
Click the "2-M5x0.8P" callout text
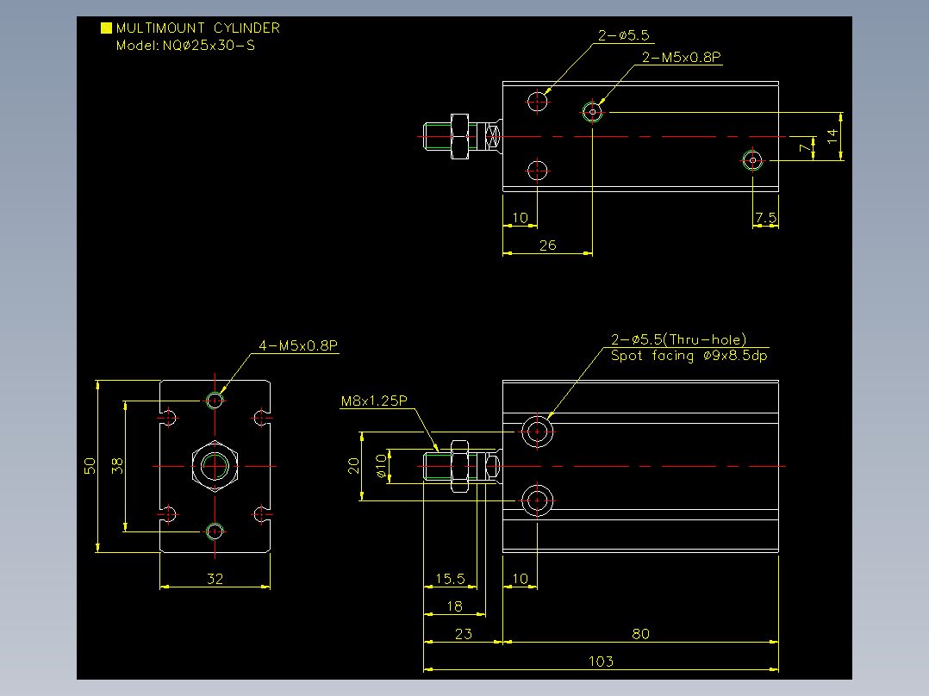pyautogui.click(x=682, y=57)
